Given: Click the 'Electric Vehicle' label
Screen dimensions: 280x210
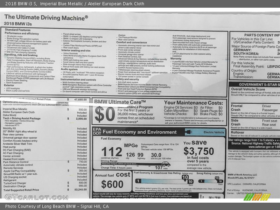Looking at the screenshot, I should click(x=214, y=132).
